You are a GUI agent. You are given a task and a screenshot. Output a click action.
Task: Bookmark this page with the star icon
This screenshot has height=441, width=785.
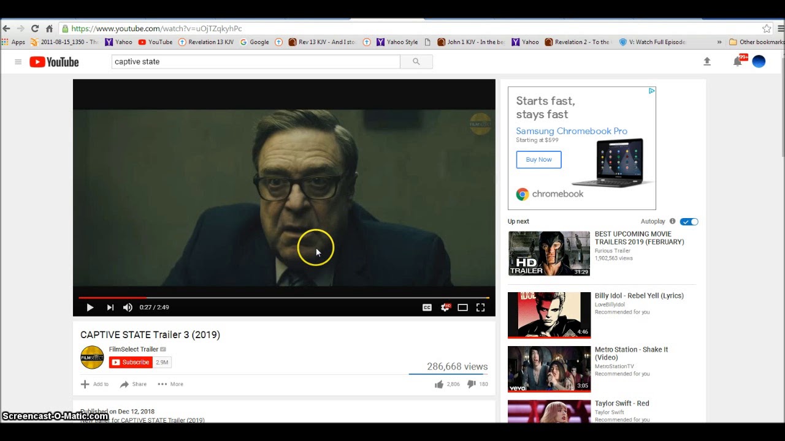767,29
